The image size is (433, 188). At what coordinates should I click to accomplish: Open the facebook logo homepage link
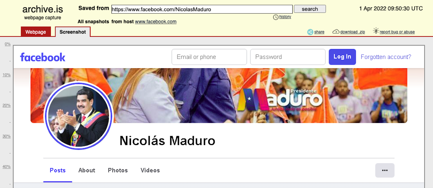(43, 57)
